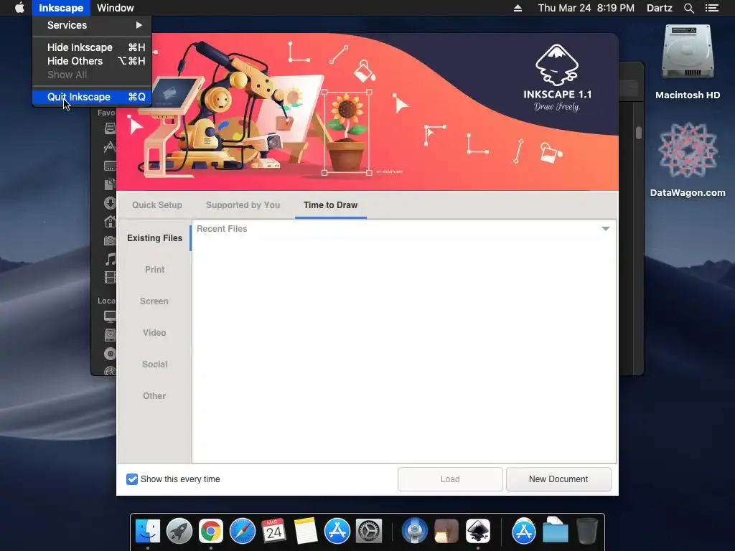Click Applications icon in Finder sidebar
This screenshot has height=551, width=735.
point(109,147)
